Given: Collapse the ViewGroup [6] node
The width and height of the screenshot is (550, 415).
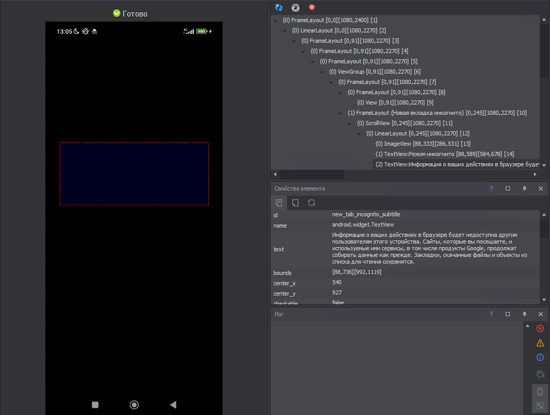Looking at the screenshot, I should coord(322,72).
